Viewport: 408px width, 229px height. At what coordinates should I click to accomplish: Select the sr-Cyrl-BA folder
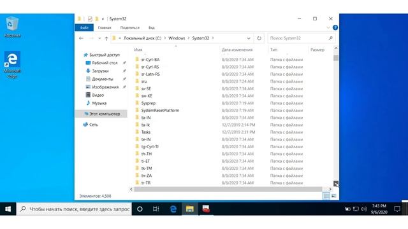click(x=150, y=59)
